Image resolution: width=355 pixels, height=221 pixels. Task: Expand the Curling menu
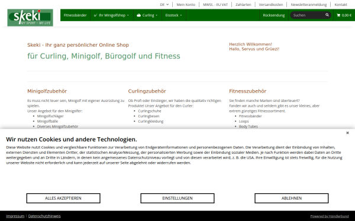pyautogui.click(x=147, y=15)
